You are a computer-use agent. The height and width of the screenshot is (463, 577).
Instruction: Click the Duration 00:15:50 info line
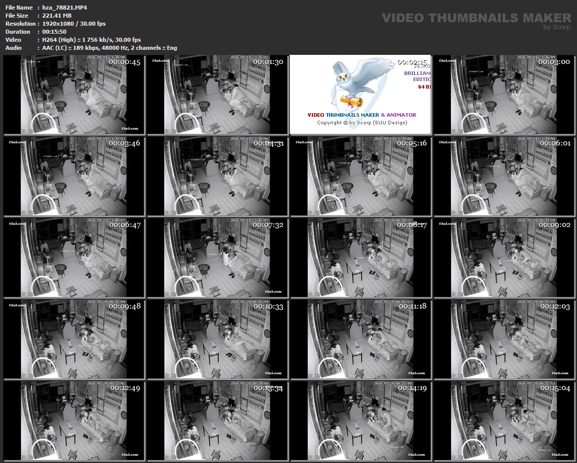click(51, 32)
